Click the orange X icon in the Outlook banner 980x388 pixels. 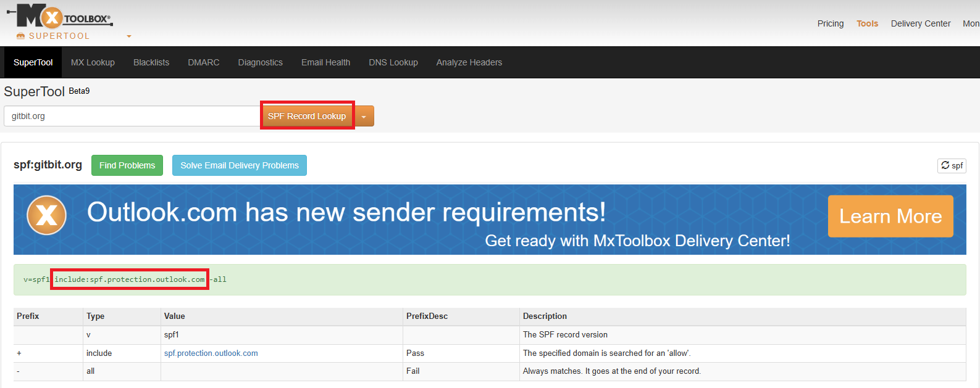[x=46, y=215]
